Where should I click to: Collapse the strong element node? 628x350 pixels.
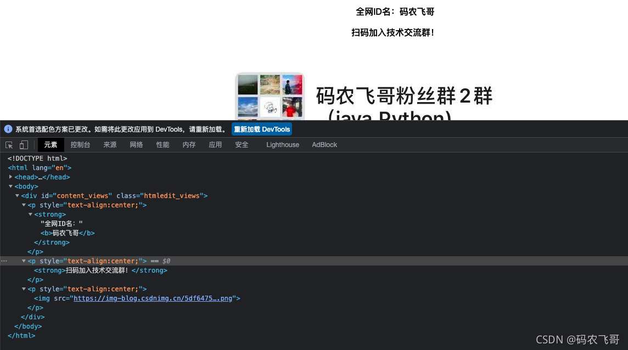click(30, 214)
